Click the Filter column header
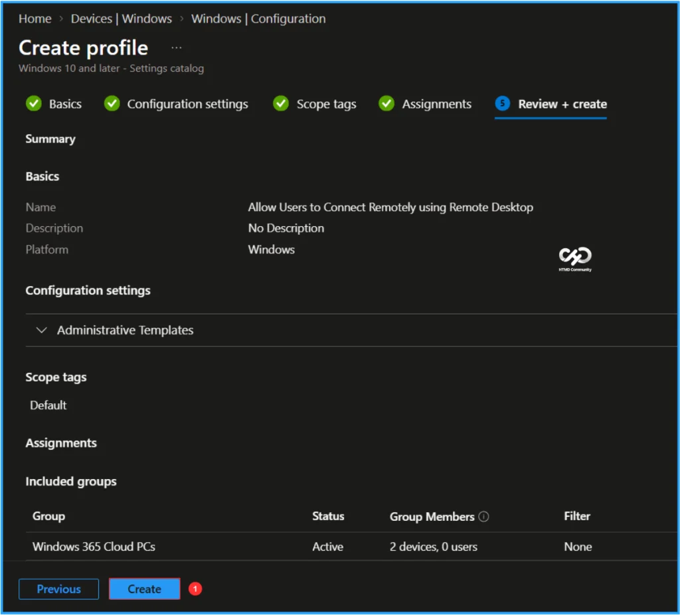Viewport: 680px width, 615px height. [x=577, y=516]
